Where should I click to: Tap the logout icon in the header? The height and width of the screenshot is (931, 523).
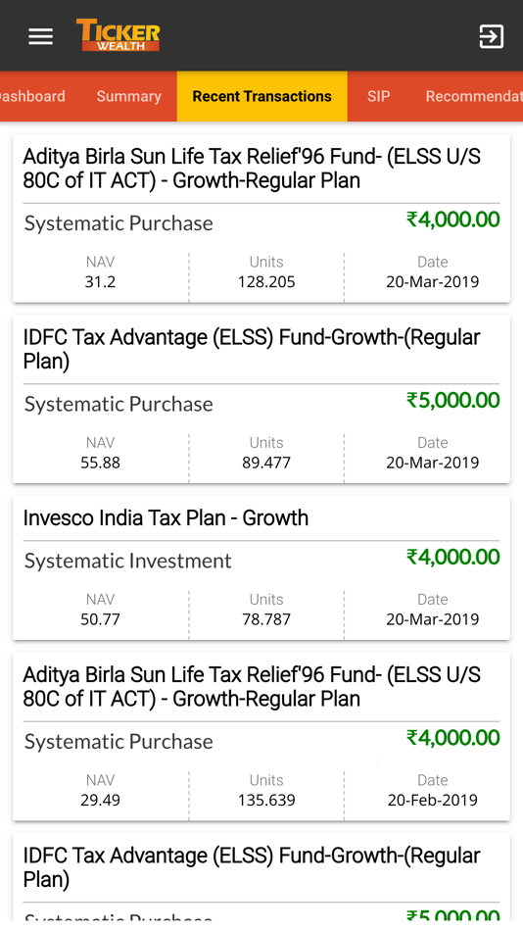491,37
